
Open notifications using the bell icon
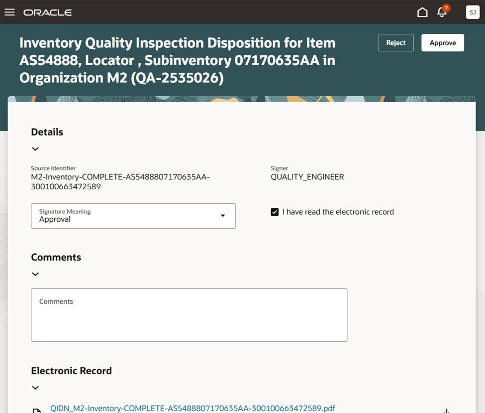(442, 12)
